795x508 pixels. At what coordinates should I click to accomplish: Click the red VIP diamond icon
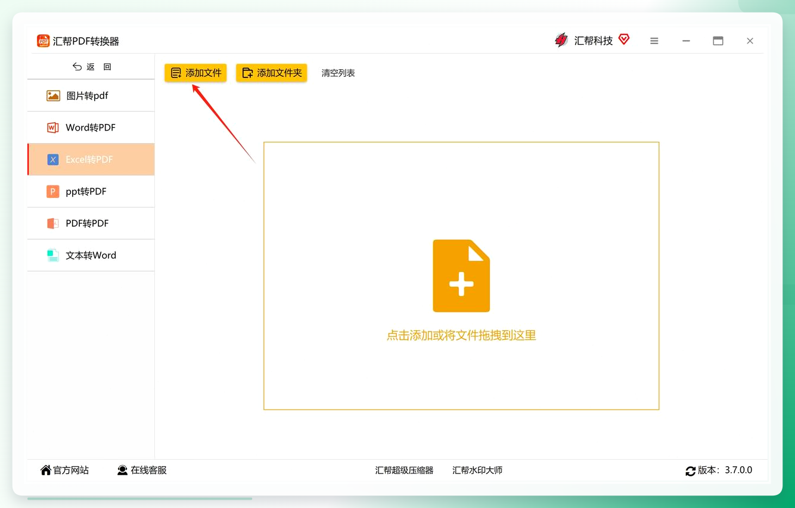coord(624,40)
